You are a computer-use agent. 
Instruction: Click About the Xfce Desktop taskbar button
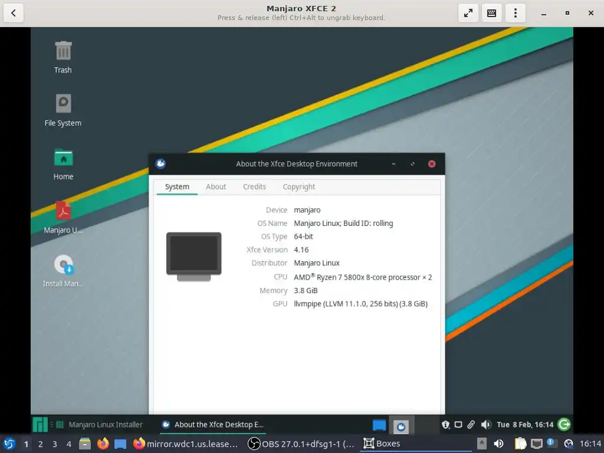point(212,425)
